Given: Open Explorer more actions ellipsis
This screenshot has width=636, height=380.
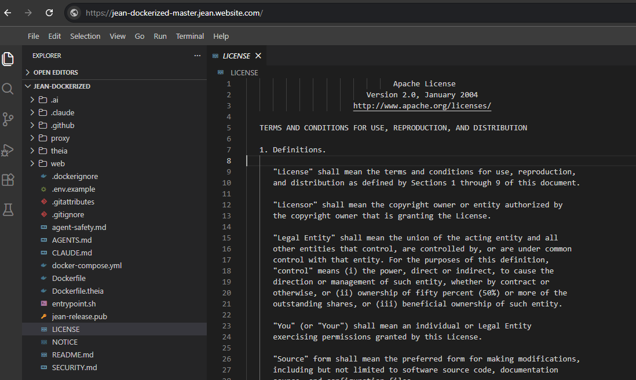Looking at the screenshot, I should tap(197, 56).
